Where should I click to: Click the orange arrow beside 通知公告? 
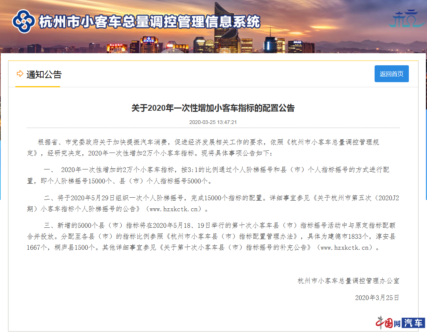coord(20,74)
